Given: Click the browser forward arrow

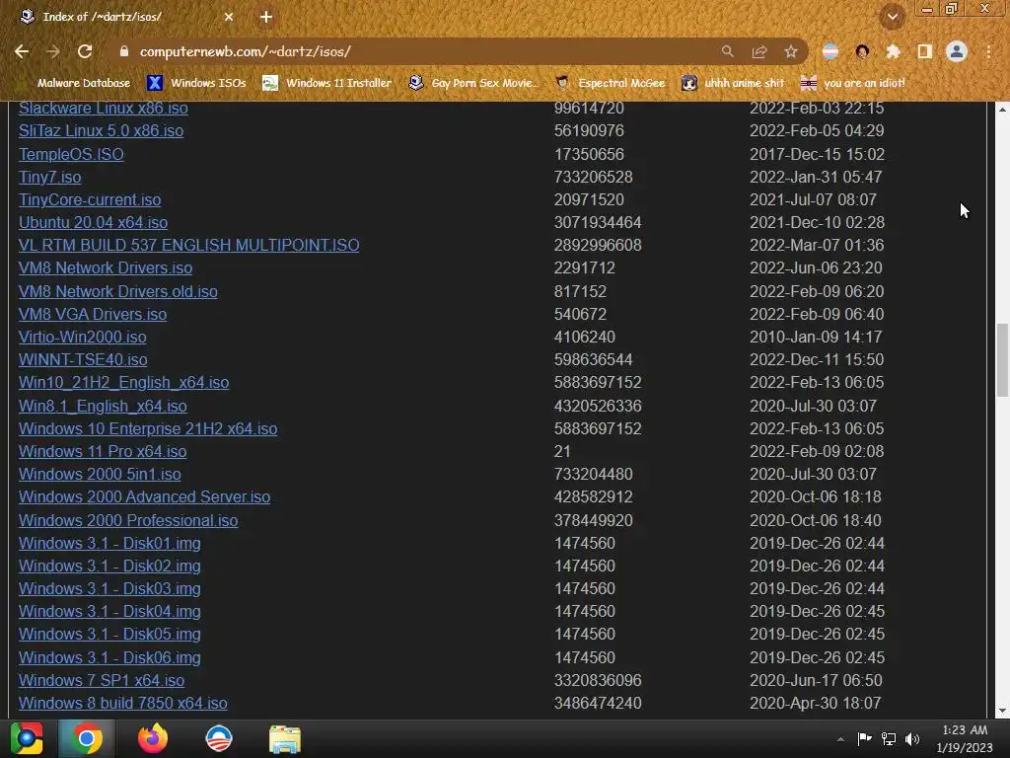Looking at the screenshot, I should pyautogui.click(x=53, y=51).
